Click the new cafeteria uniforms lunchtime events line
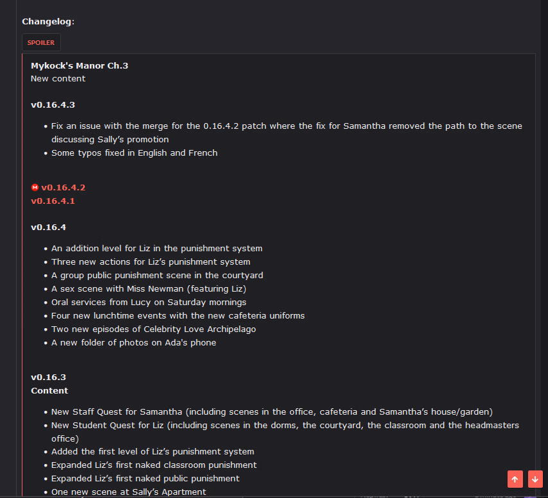The width and height of the screenshot is (548, 498). [178, 316]
